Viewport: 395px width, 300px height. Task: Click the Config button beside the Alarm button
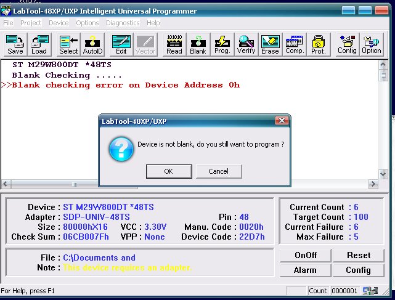pos(359,270)
